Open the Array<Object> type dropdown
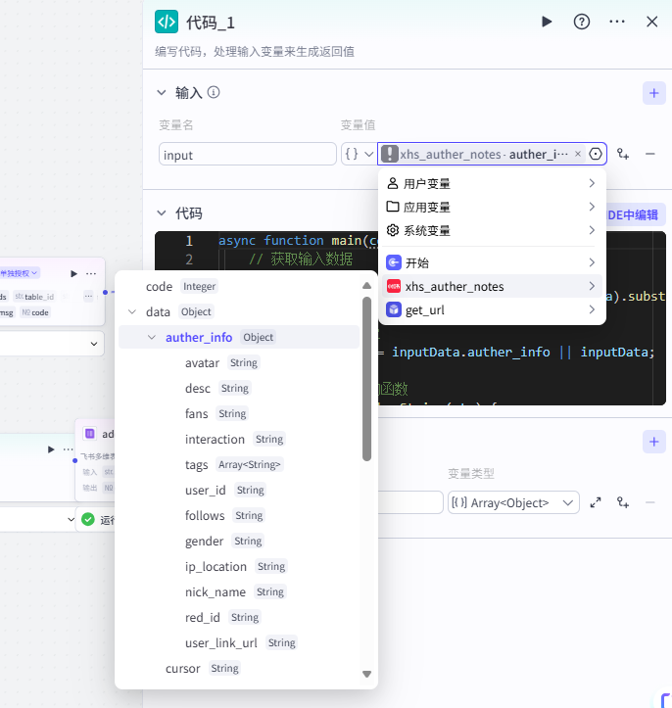Image resolution: width=672 pixels, height=708 pixels. pos(513,502)
